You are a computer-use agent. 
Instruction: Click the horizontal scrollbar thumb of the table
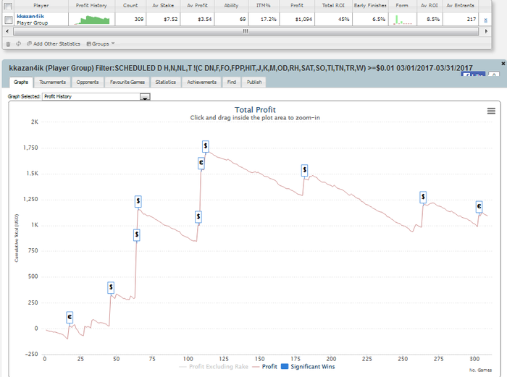(x=246, y=31)
